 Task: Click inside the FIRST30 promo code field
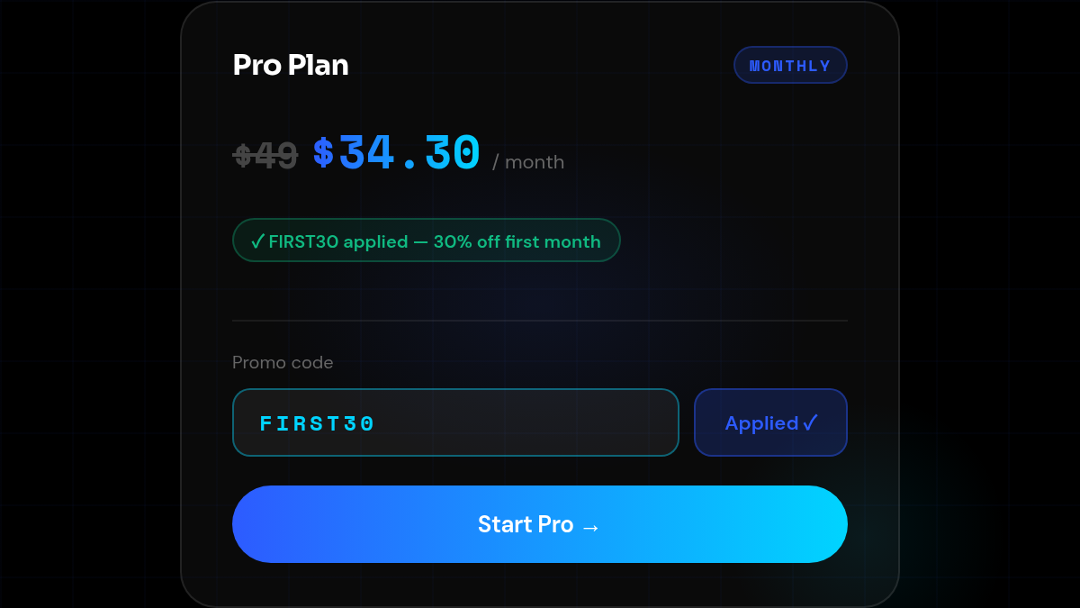[x=455, y=422]
